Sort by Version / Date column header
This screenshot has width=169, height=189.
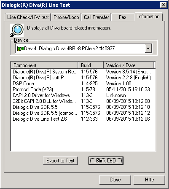(x=129, y=65)
